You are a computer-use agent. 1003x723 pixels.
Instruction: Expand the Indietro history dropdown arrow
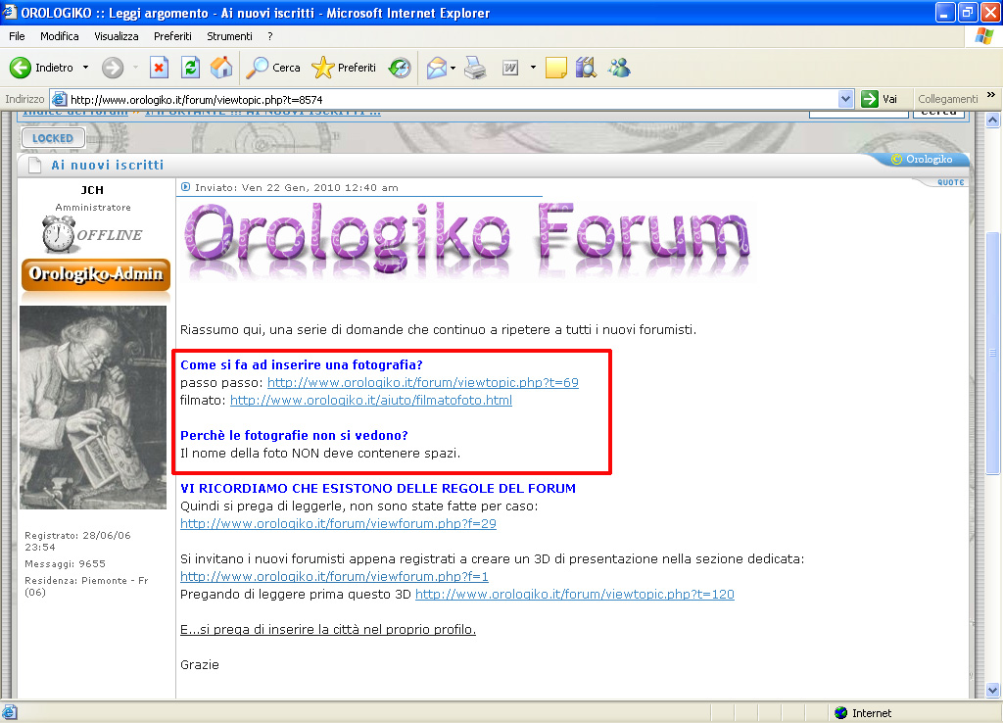pos(85,68)
